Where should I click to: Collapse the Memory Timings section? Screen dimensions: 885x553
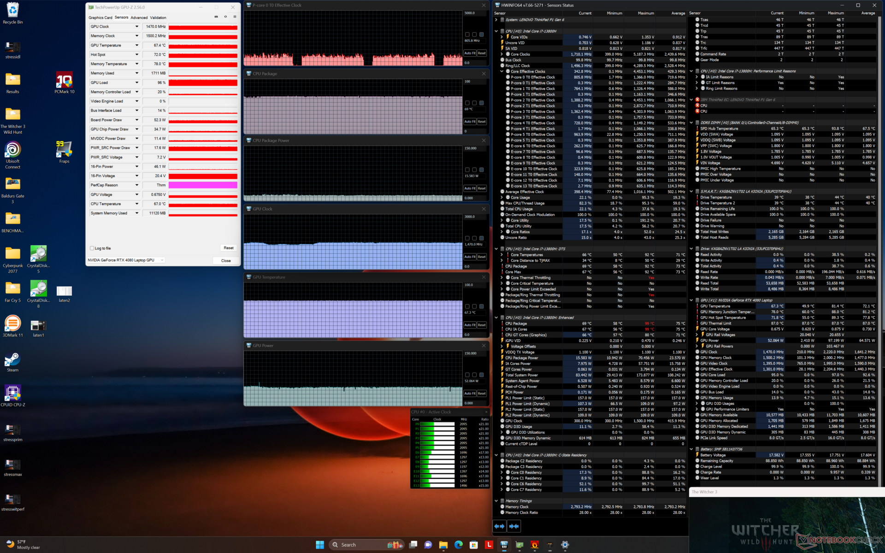(x=496, y=501)
